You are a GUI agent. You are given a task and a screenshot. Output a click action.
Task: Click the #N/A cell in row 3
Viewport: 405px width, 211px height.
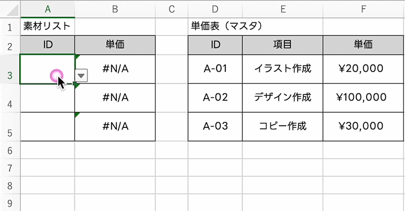pyautogui.click(x=115, y=69)
